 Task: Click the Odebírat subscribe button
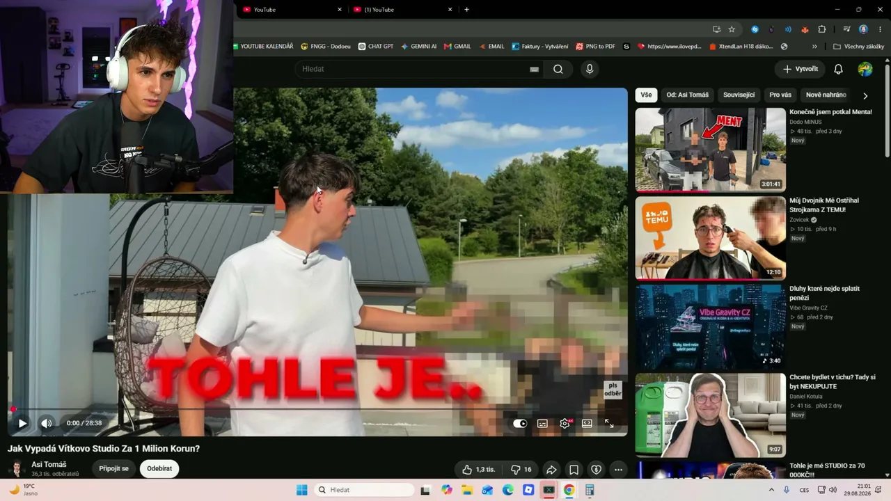click(x=159, y=468)
